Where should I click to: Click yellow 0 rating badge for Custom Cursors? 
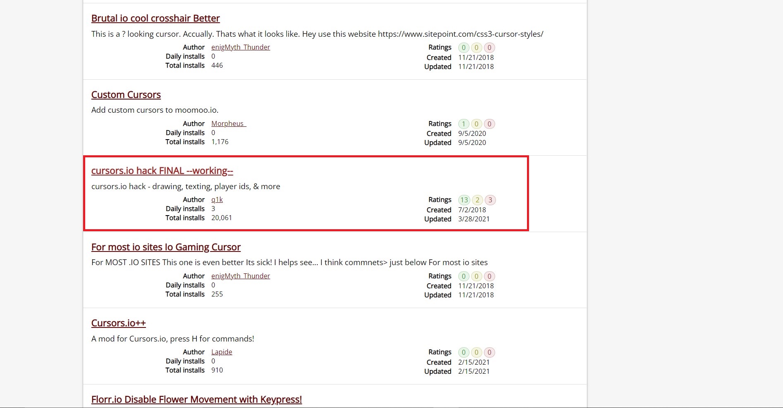pyautogui.click(x=477, y=124)
